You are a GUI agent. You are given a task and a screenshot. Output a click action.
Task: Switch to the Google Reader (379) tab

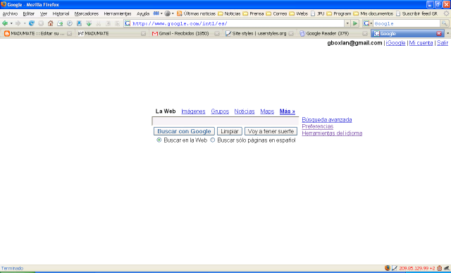point(333,33)
